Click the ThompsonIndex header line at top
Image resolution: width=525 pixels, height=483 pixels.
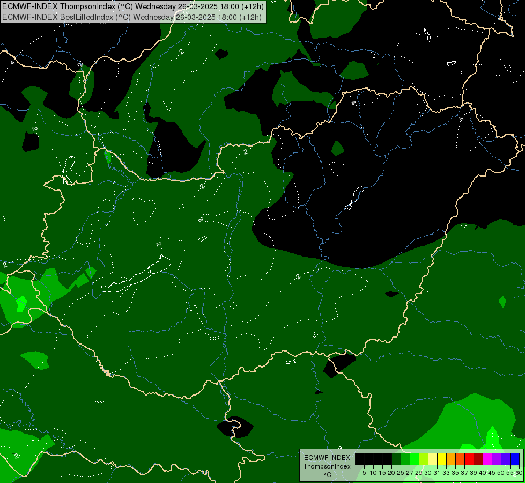[x=133, y=6]
